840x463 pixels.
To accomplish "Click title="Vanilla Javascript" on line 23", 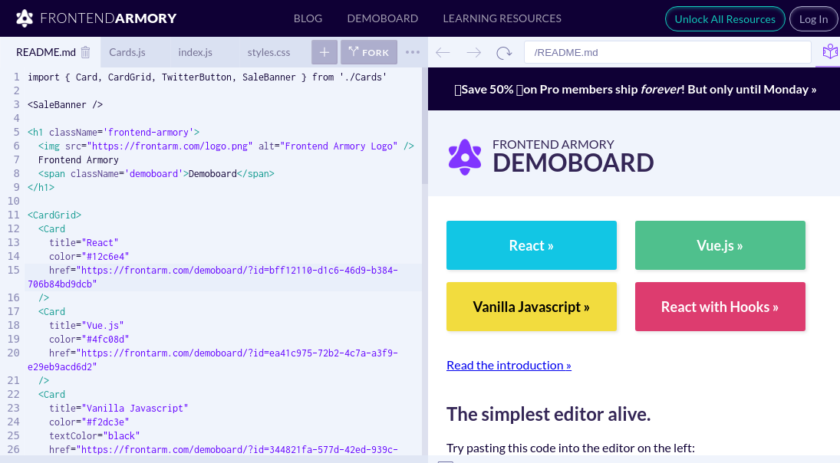I will tap(118, 409).
